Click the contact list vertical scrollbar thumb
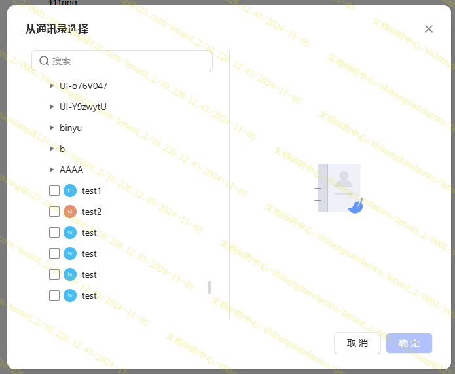The height and width of the screenshot is (374, 455). pyautogui.click(x=209, y=288)
